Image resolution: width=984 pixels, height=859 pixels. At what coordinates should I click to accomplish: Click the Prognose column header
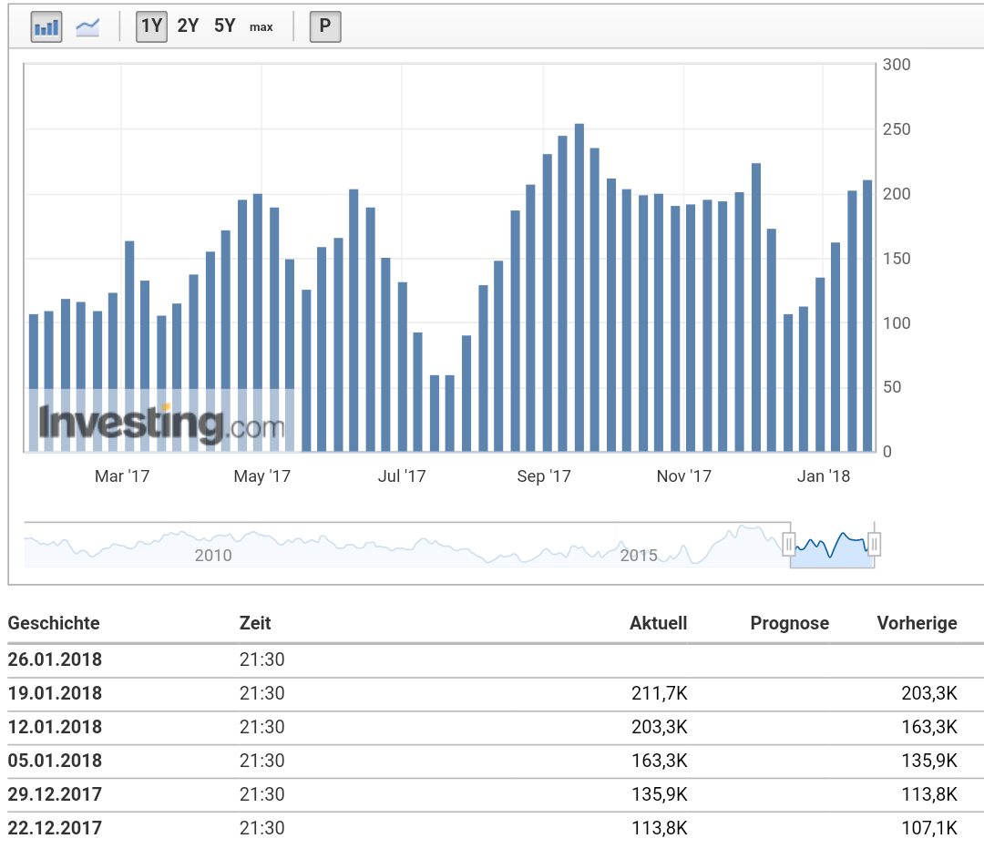(789, 623)
